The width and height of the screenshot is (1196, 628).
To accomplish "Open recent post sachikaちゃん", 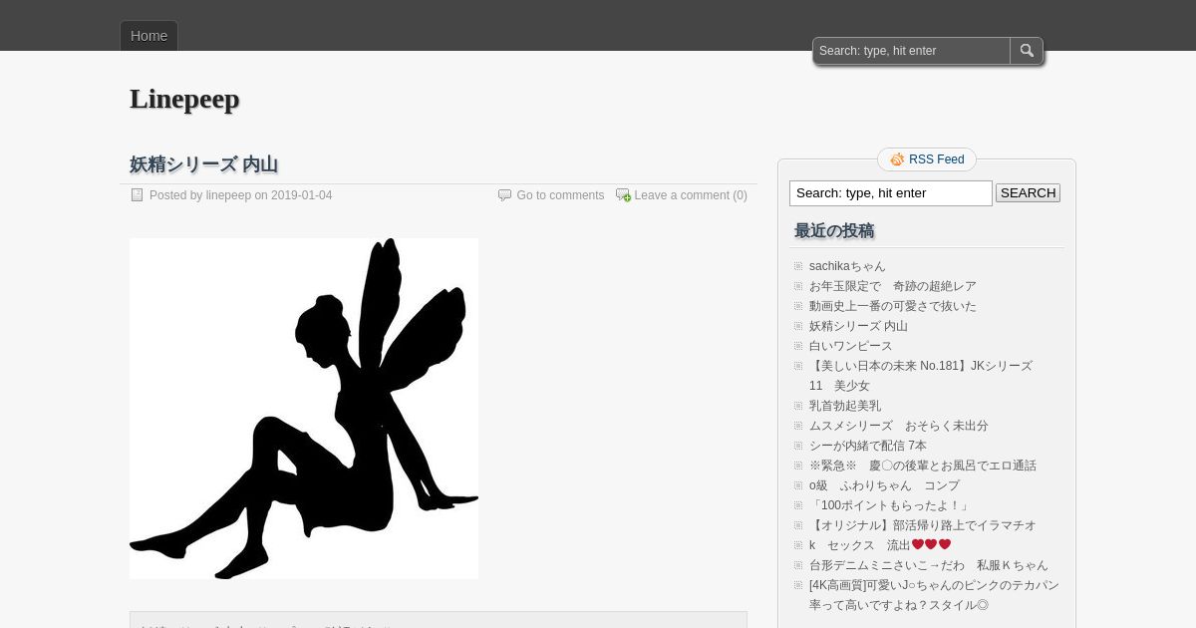I will pyautogui.click(x=847, y=266).
